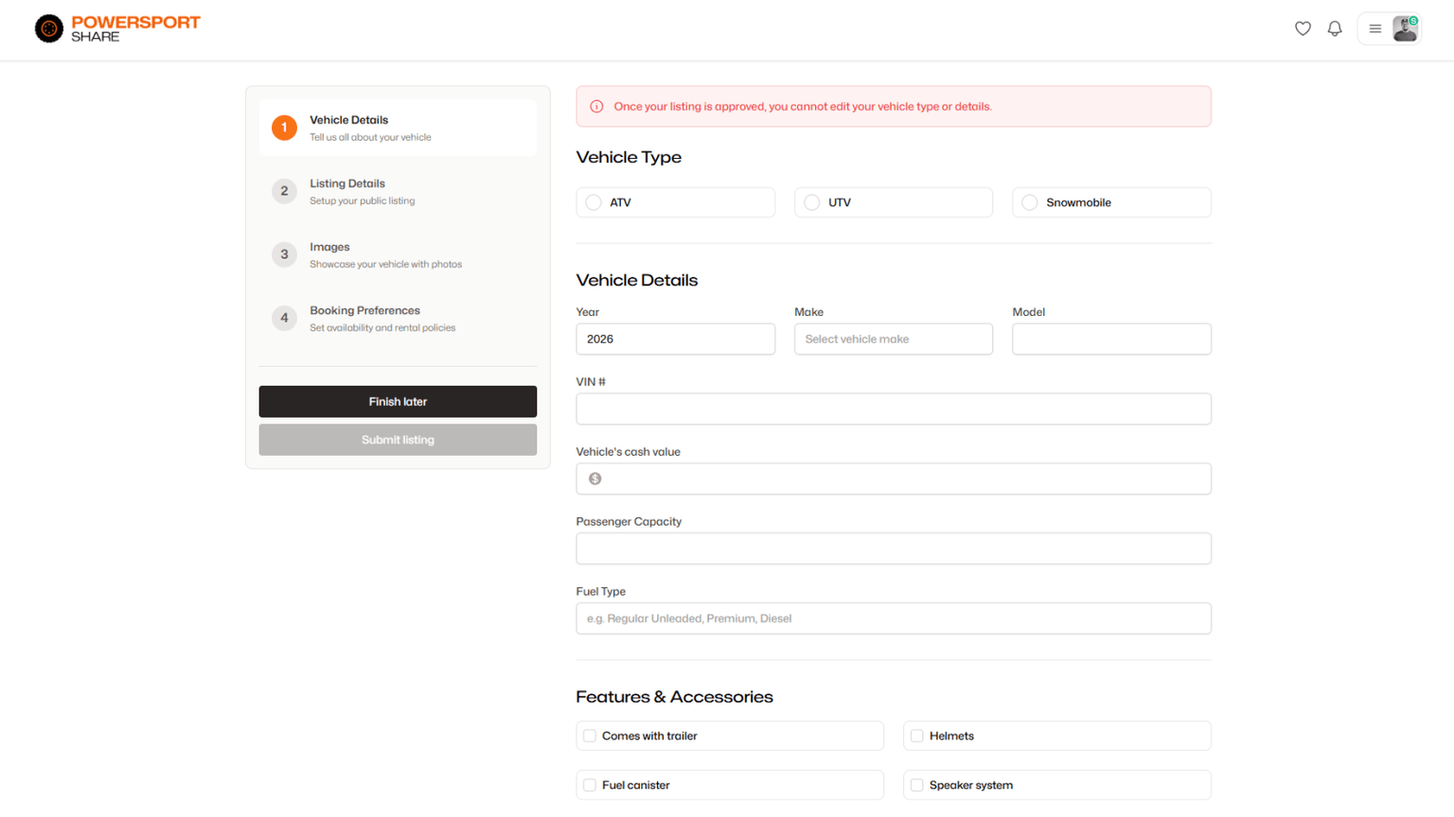Check the Comes with trailer option
Image resolution: width=1454 pixels, height=817 pixels.
(x=591, y=735)
